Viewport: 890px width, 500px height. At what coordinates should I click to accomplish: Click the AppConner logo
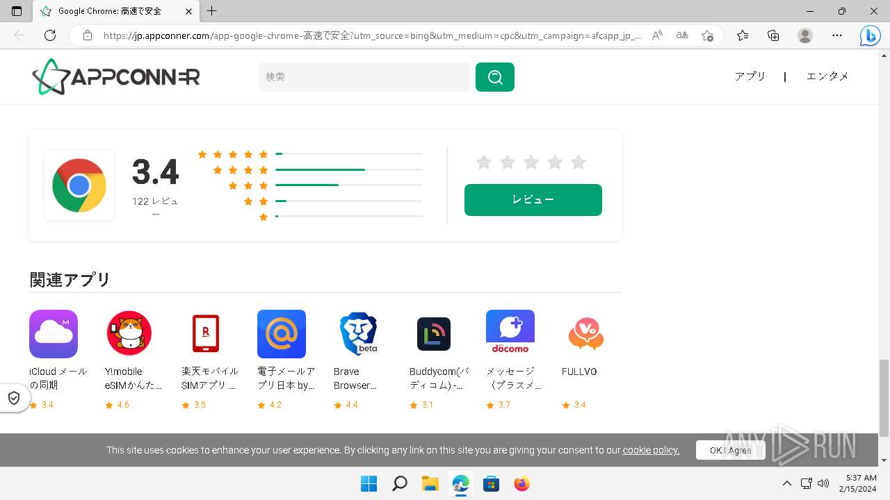point(116,76)
